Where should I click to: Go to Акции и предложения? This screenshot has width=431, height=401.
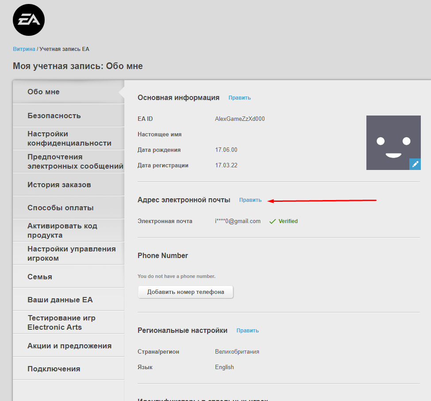(69, 346)
